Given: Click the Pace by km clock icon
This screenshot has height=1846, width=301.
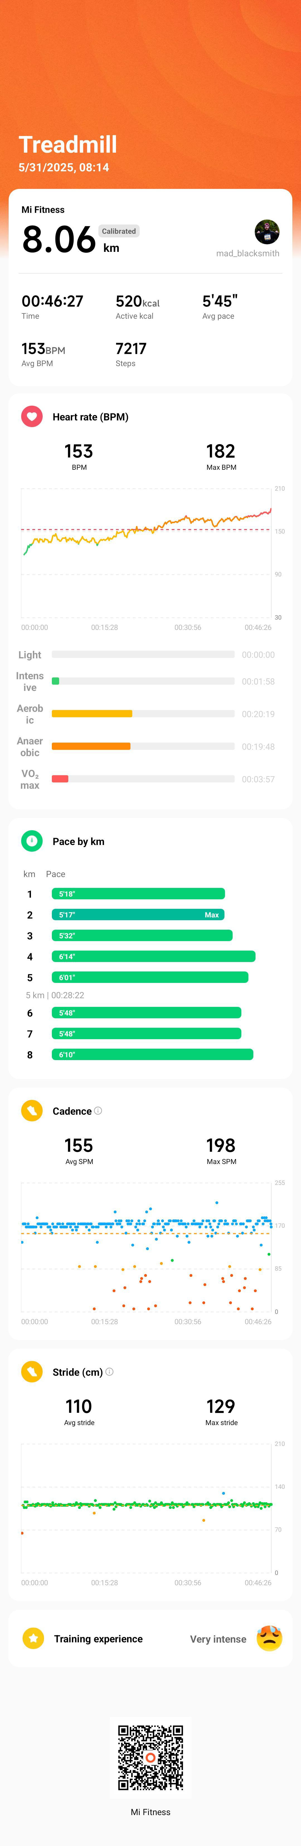Looking at the screenshot, I should pos(31,841).
